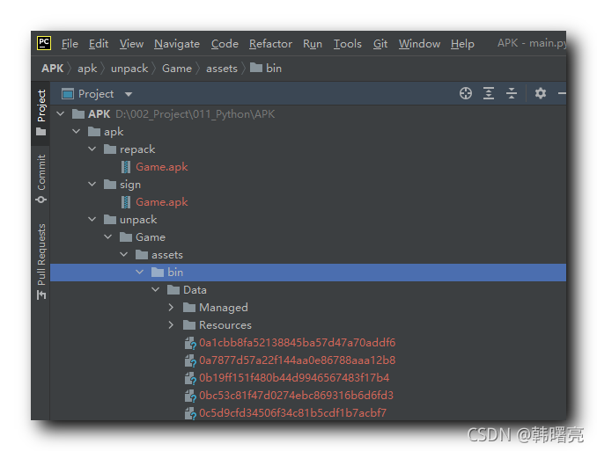Select the apk folder row
The height and width of the screenshot is (451, 597).
(308, 132)
